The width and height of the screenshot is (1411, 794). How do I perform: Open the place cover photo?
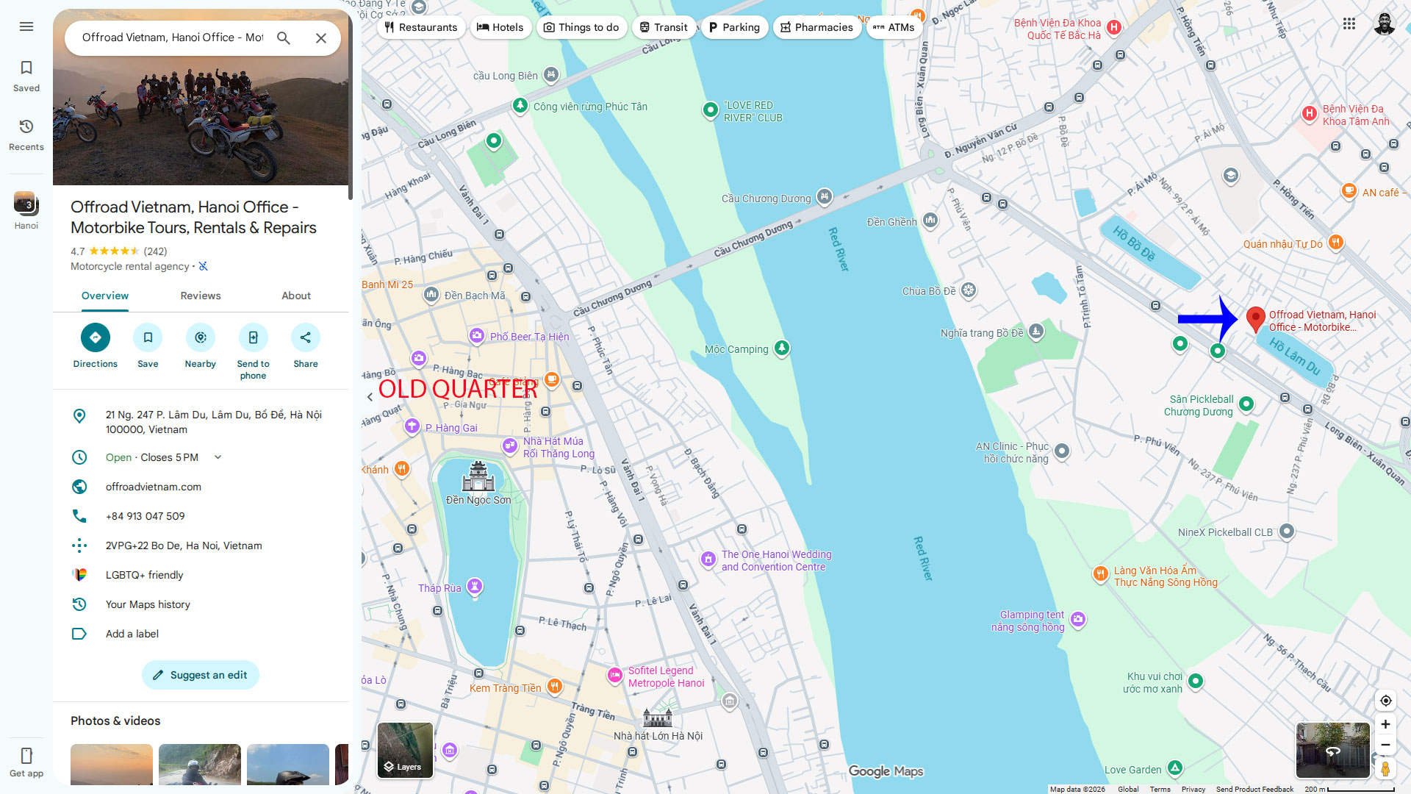click(x=201, y=97)
